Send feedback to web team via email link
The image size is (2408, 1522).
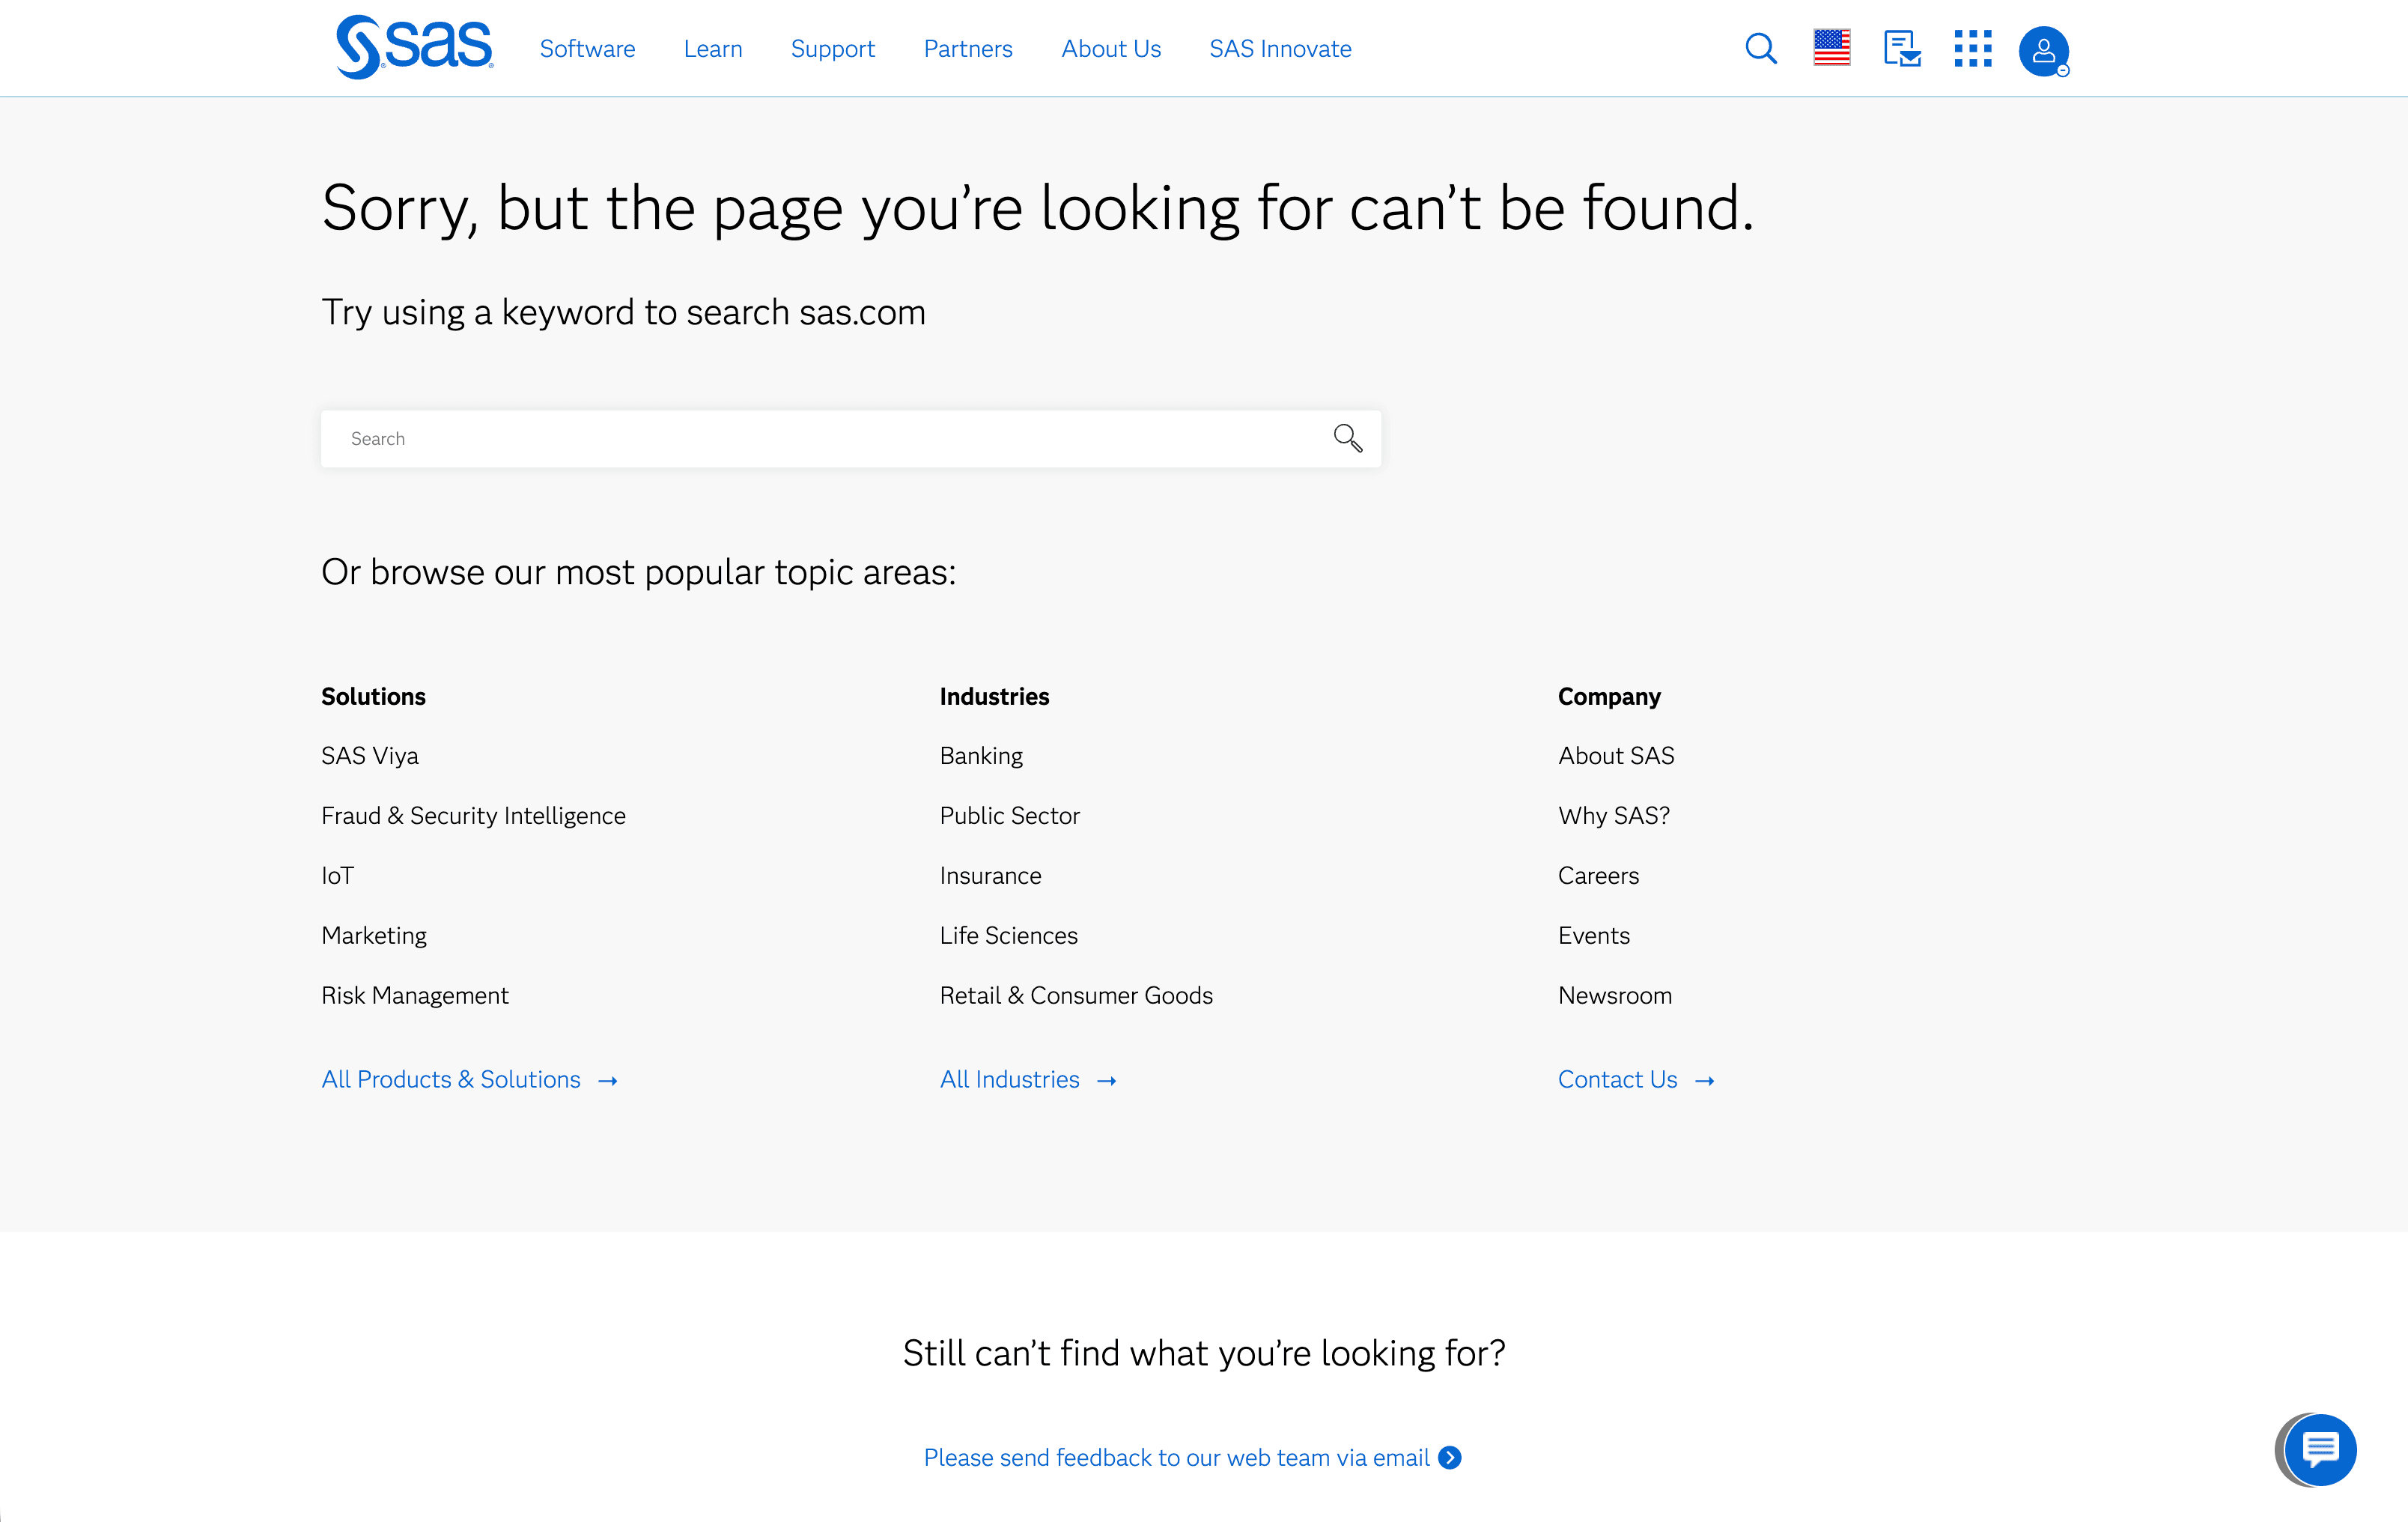[1177, 1458]
